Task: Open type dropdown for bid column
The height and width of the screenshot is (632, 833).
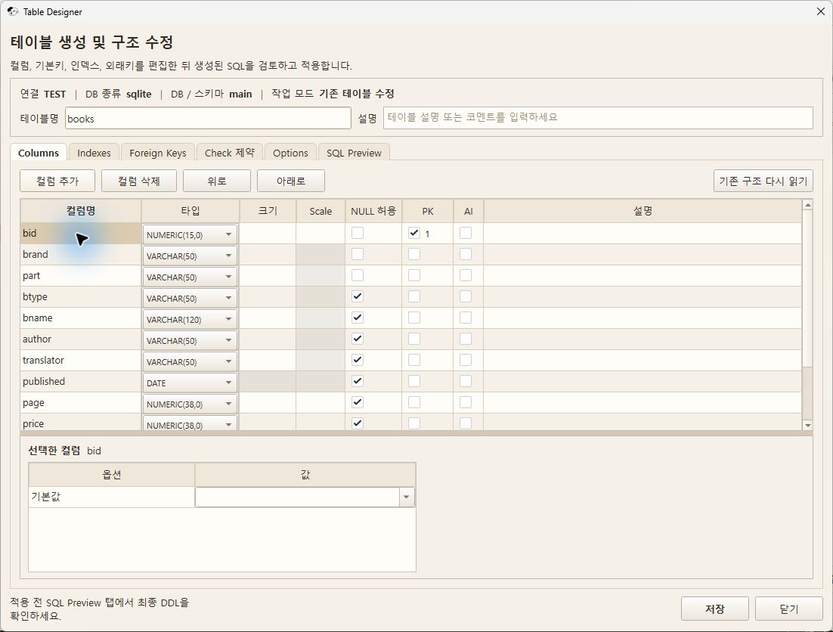Action: 190,234
